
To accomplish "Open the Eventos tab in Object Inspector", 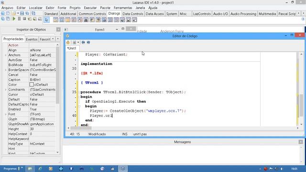I will (x=32, y=39).
